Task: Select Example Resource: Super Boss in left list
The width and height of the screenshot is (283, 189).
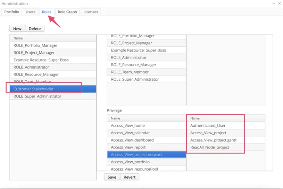Action: pyautogui.click(x=53, y=60)
